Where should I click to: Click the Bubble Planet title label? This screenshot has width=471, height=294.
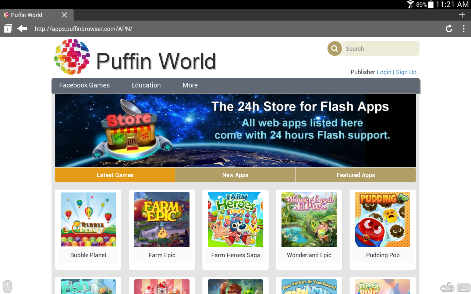(88, 255)
